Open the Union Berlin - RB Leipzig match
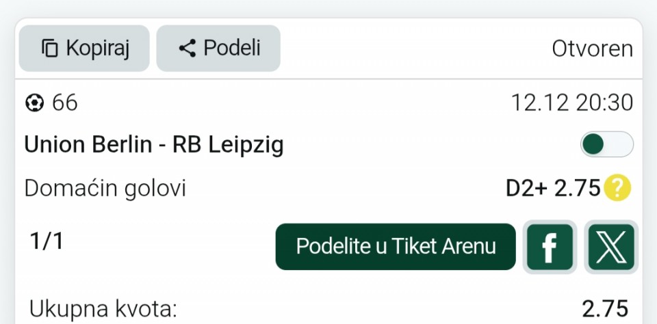Image resolution: width=657 pixels, height=324 pixels. tap(154, 145)
